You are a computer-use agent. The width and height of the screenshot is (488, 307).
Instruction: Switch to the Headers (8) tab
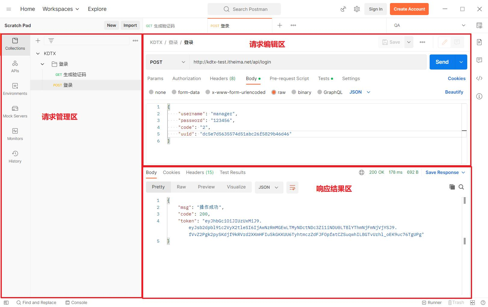(223, 79)
